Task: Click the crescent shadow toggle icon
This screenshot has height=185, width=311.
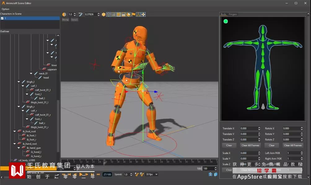Action: click(128, 15)
